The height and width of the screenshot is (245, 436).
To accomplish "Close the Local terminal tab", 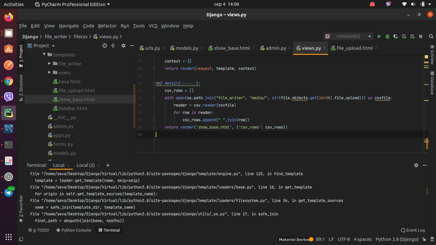I will tap(68, 165).
